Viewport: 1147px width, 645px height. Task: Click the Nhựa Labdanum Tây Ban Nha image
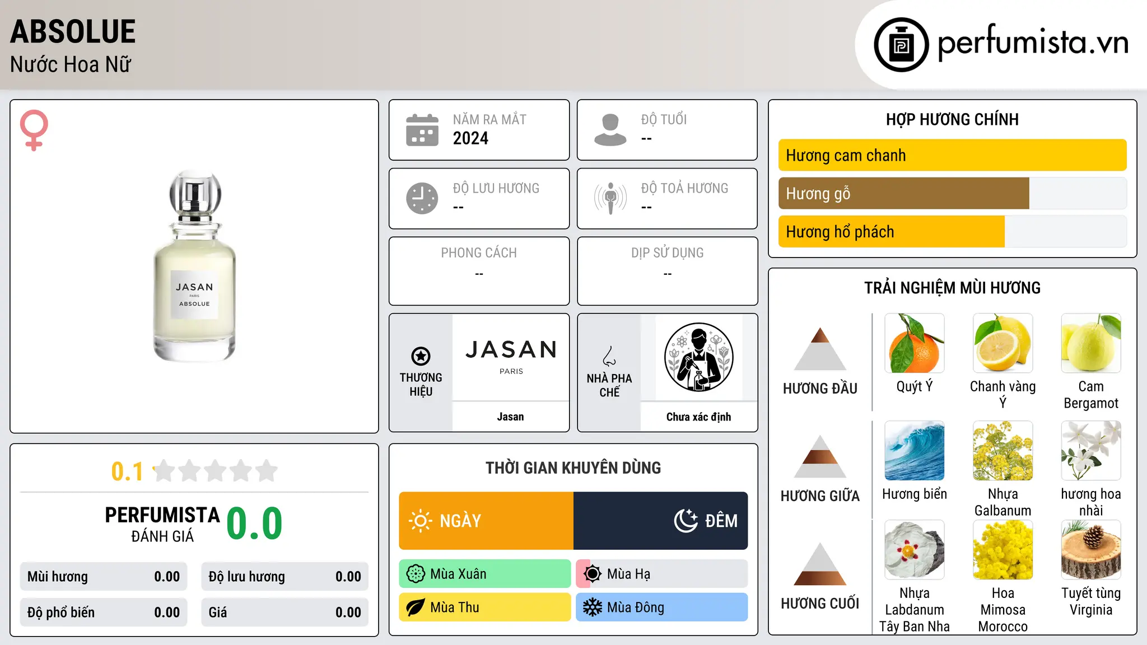[x=915, y=550]
